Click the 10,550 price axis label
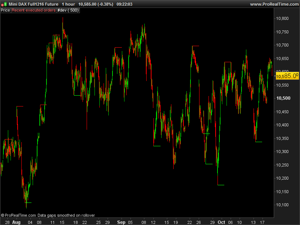300x225 pixels. coord(282,85)
